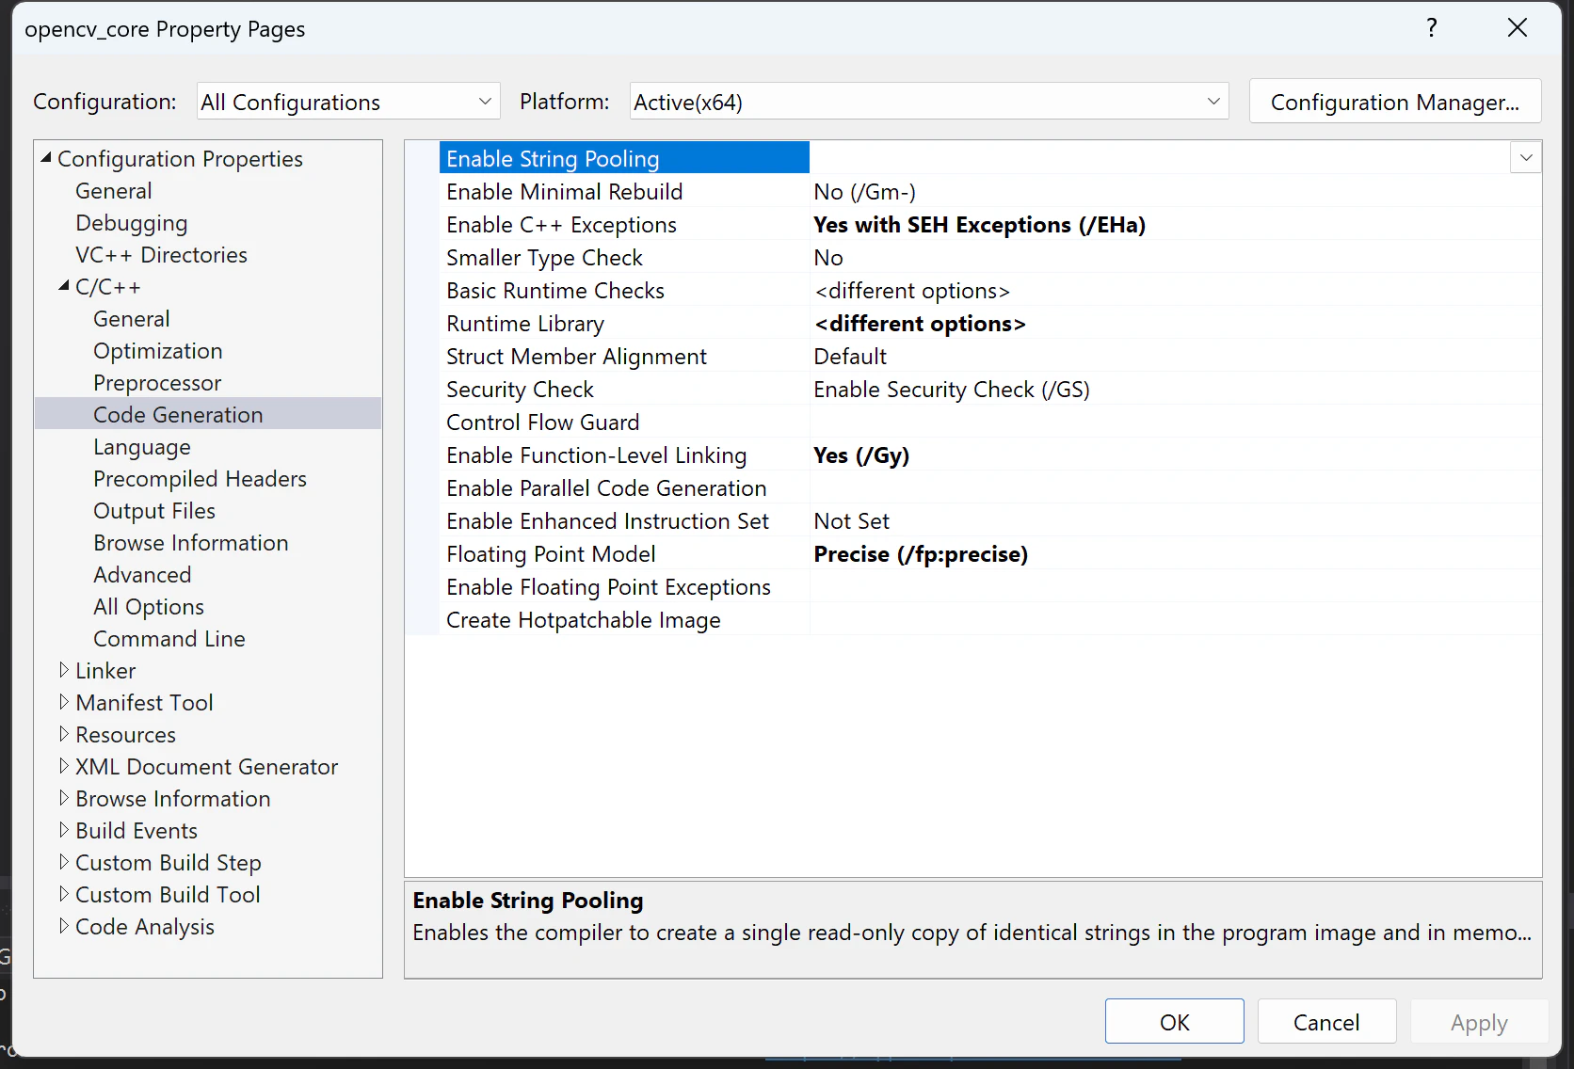The height and width of the screenshot is (1069, 1574).
Task: Expand the Linker node
Action: click(x=64, y=670)
